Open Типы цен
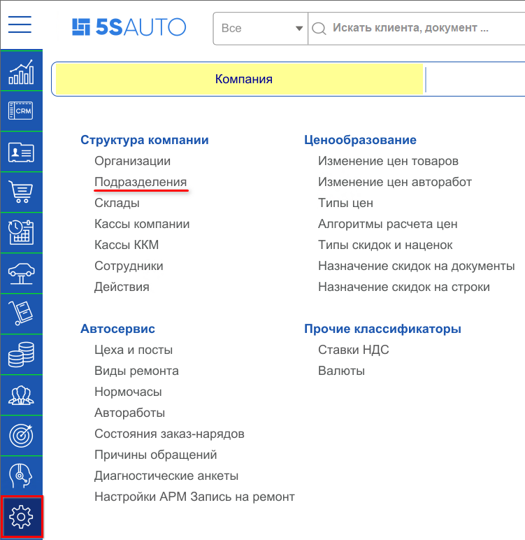Image resolution: width=525 pixels, height=540 pixels. pyautogui.click(x=345, y=203)
